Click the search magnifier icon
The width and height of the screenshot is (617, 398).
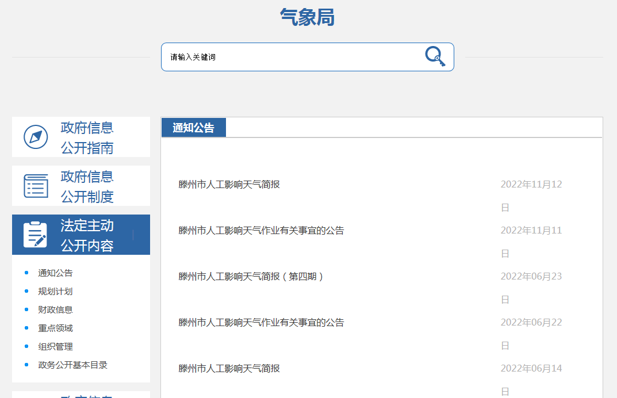coord(435,56)
